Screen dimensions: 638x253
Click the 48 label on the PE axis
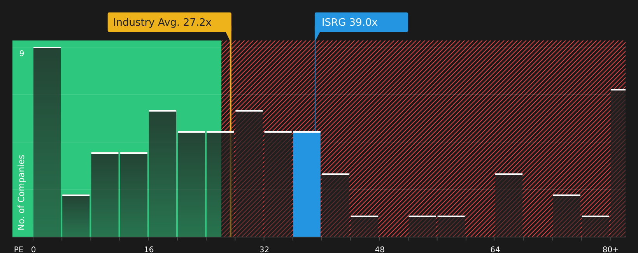(x=380, y=249)
